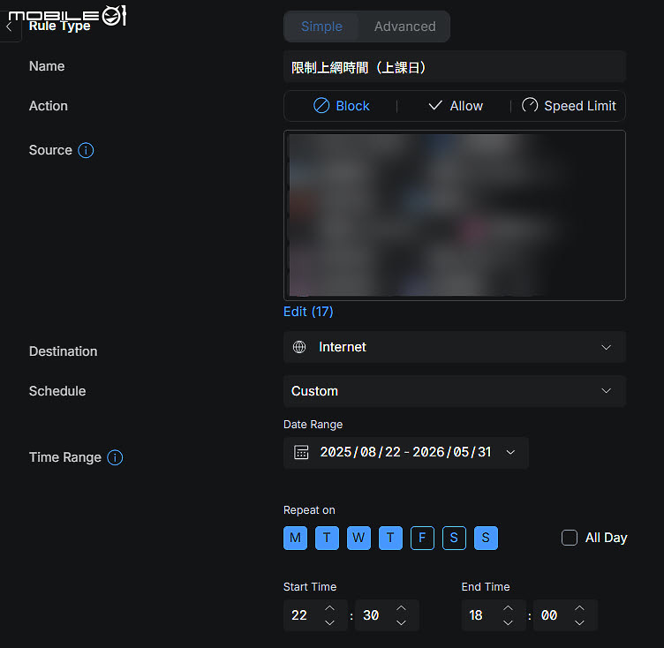Click the Edit (17) link
This screenshot has height=648, width=664.
pyautogui.click(x=308, y=312)
